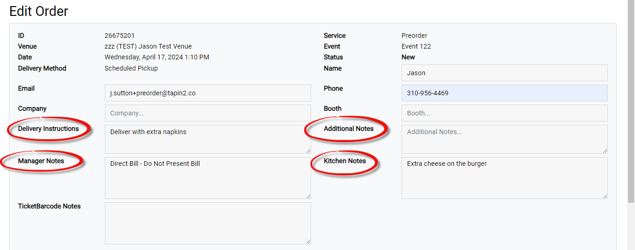Click the empty Additional Notes text area
This screenshot has width=635, height=250.
[x=504, y=139]
